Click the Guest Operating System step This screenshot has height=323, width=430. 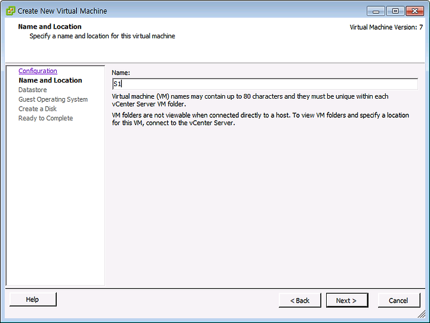pyautogui.click(x=53, y=99)
